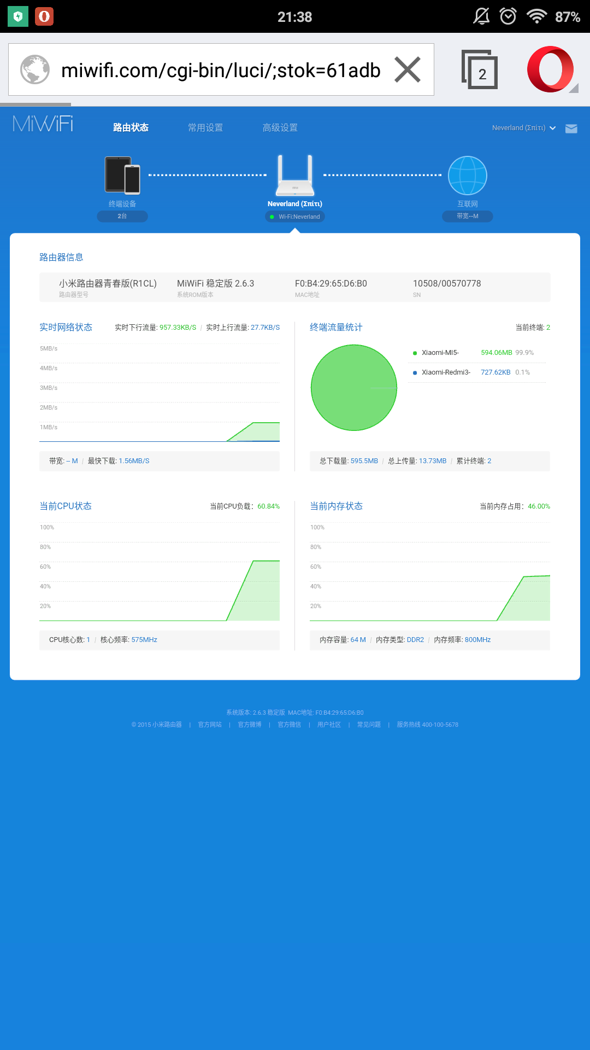Select ROM version MiWiFi 稳定版 2.6.3

(x=216, y=283)
